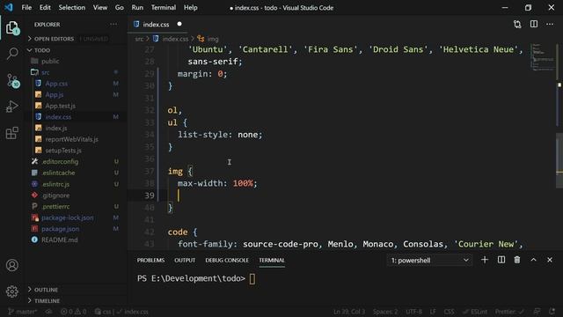Screen dimensions: 563x317
Task: Open the Search view in activity bar
Action: [11, 54]
